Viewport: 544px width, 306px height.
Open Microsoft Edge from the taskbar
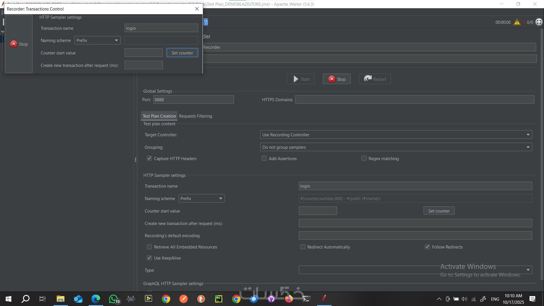coord(96,299)
